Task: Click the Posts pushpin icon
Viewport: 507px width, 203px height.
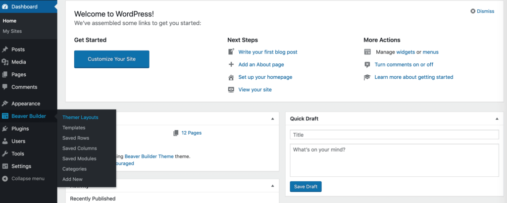Action: pyautogui.click(x=5, y=50)
